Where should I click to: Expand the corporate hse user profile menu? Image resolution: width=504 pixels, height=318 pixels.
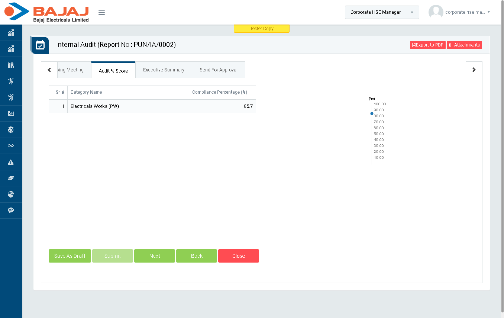459,12
